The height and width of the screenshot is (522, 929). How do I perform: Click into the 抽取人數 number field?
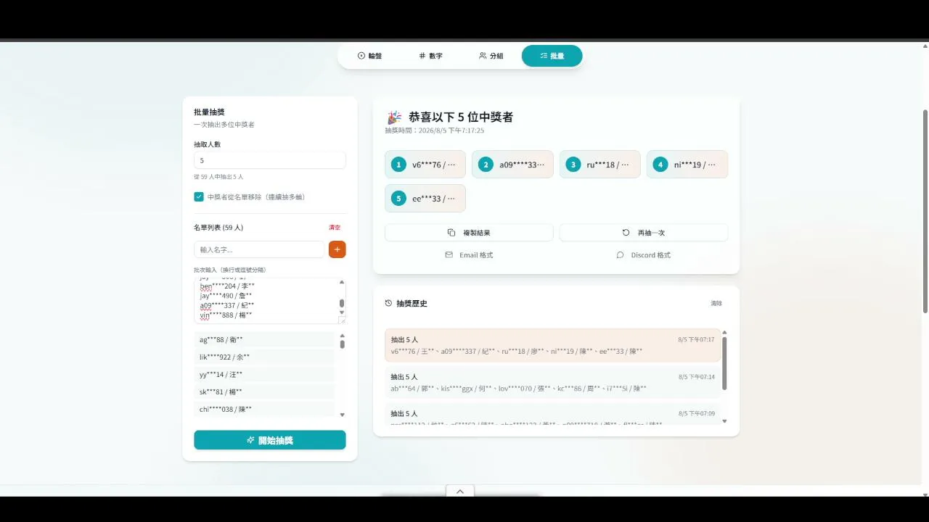[269, 160]
